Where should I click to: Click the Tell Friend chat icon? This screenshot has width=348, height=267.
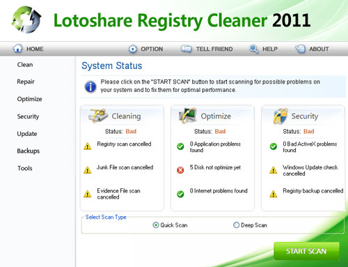tap(187, 49)
